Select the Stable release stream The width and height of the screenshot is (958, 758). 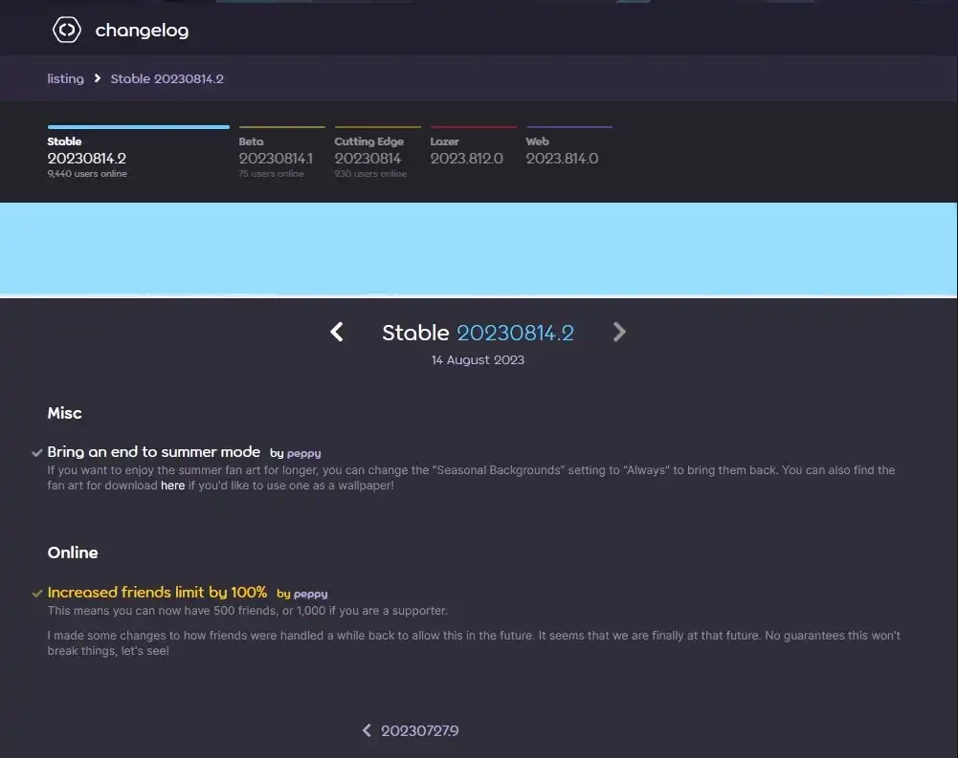pyautogui.click(x=139, y=153)
